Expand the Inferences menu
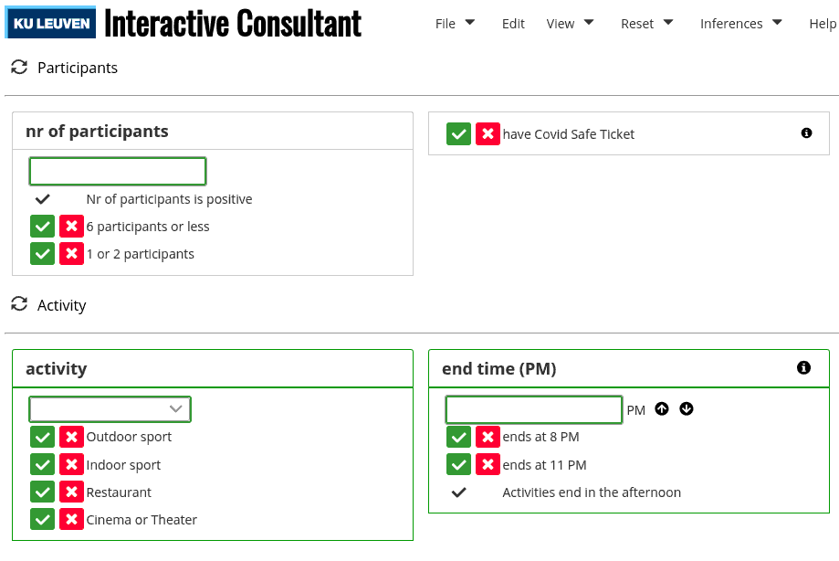Screen dimensions: 839x561 [741, 24]
